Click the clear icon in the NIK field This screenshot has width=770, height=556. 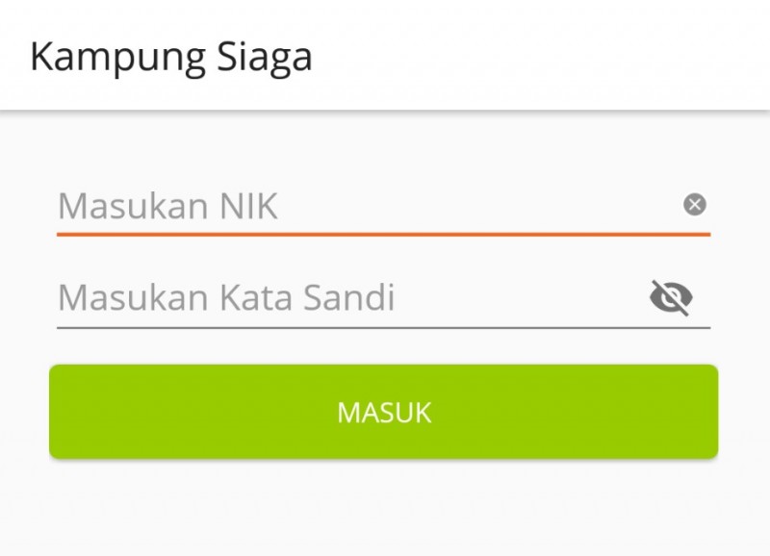(x=694, y=204)
